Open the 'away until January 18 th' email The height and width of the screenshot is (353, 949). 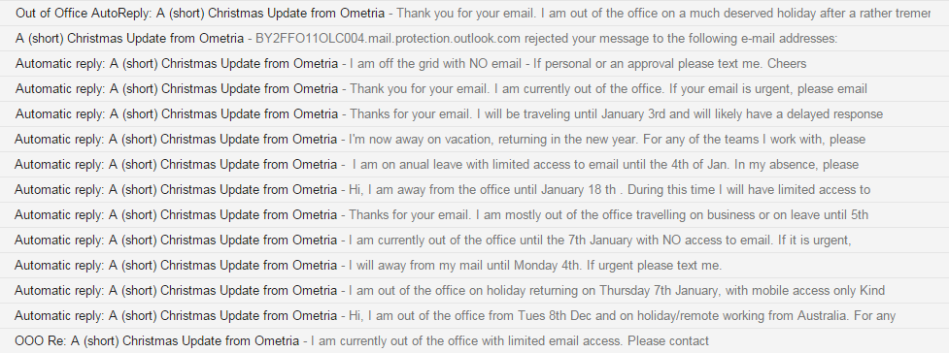[474, 189]
